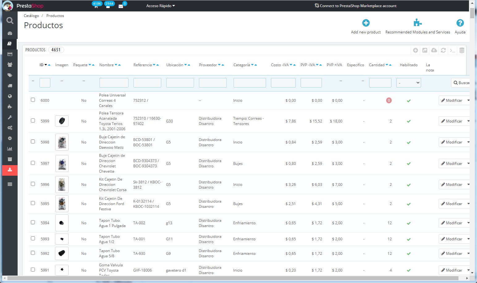
Task: Click Connect to PrestaShop Marketplace account link
Action: tap(356, 6)
